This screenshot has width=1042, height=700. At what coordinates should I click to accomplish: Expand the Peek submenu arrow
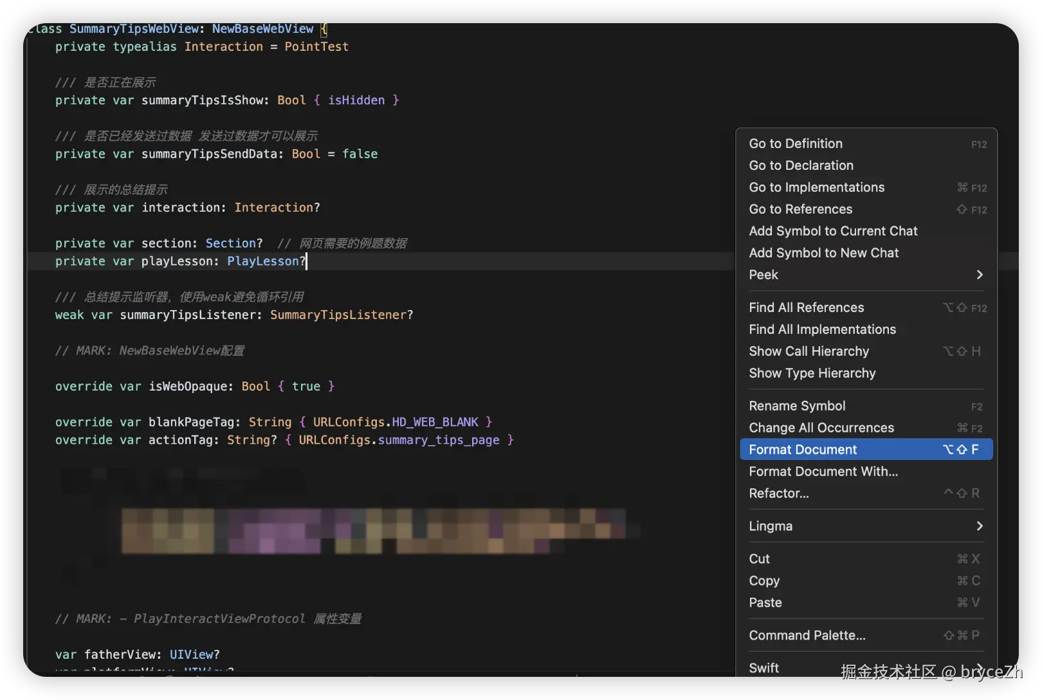point(979,275)
